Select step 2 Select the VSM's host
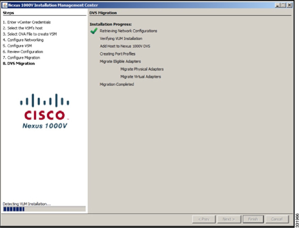Viewport: 300px width, 228px height. (23, 28)
